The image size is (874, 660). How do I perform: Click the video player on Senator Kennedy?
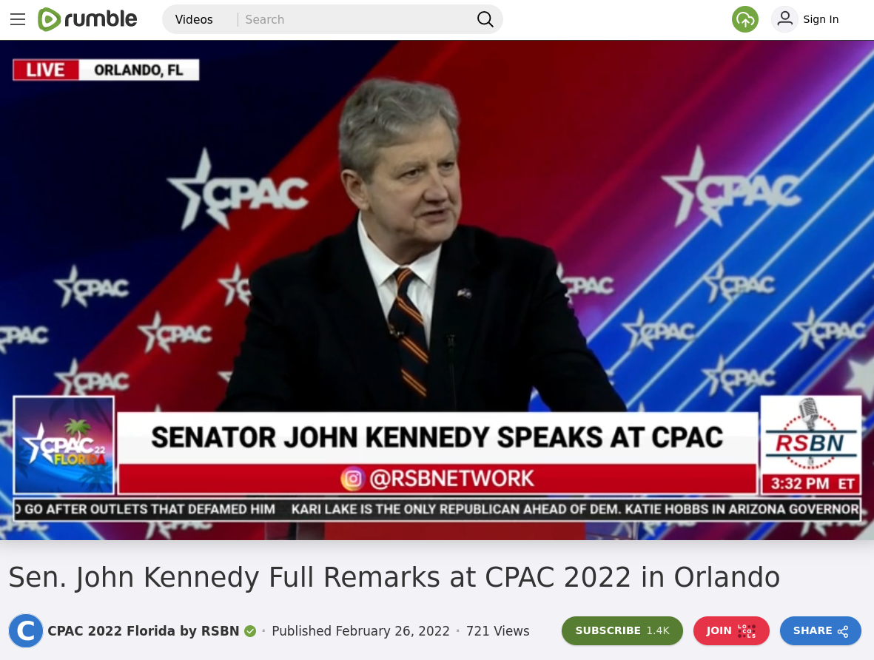point(437,290)
